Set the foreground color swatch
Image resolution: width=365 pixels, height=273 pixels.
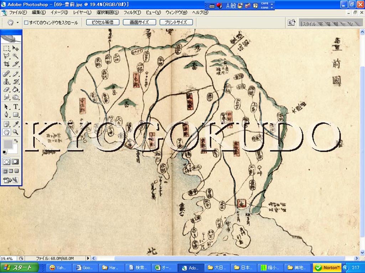[x=8, y=144]
